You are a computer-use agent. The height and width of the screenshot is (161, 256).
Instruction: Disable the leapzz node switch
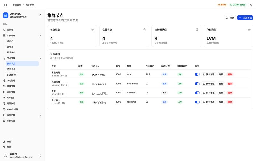coord(197,74)
